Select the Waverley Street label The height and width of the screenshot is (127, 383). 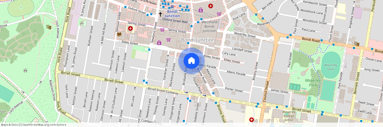point(245,35)
